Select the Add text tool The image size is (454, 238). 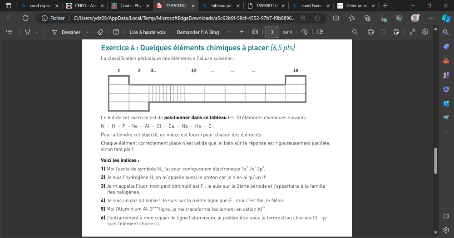coord(116,32)
